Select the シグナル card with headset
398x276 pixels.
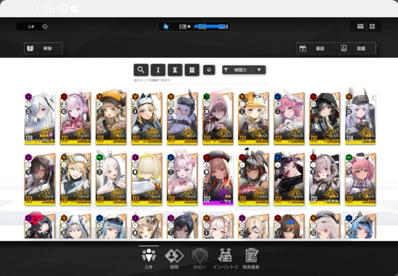(324, 179)
